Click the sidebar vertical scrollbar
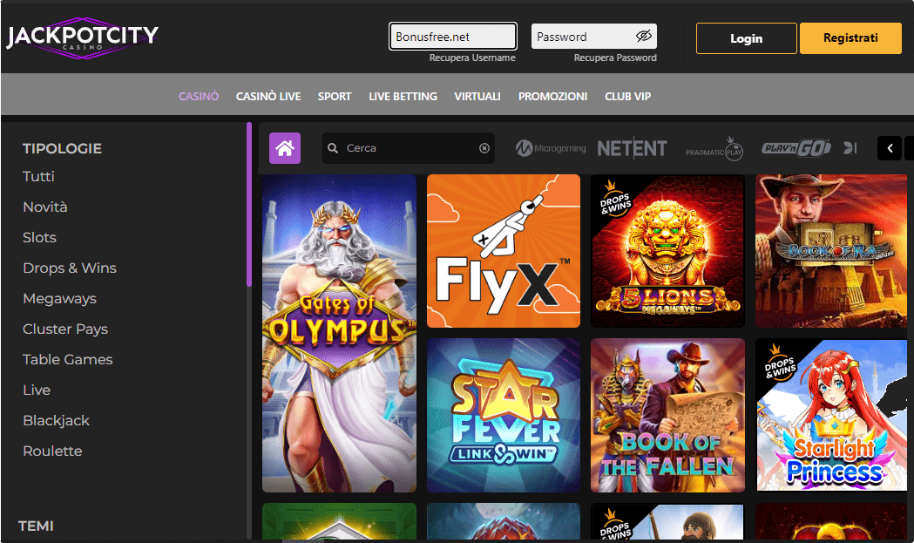Screen dimensions: 914x543 tap(249, 204)
